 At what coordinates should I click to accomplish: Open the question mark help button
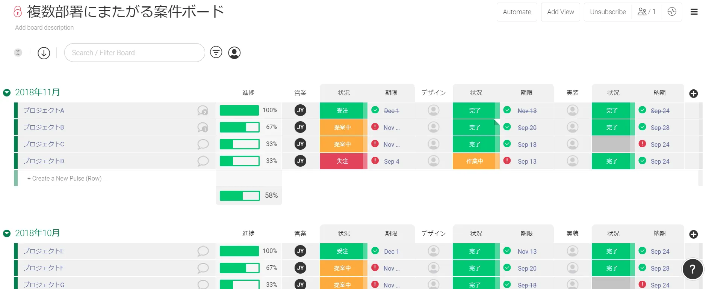click(x=692, y=269)
